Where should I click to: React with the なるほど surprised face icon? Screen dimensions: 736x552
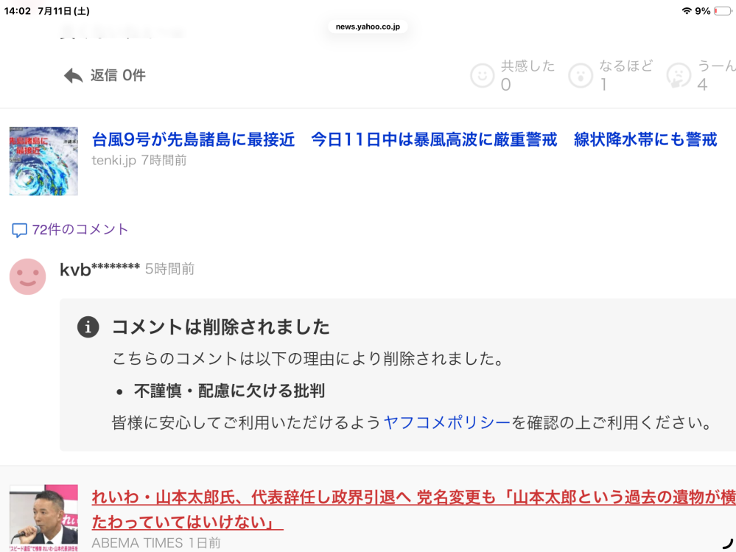(x=581, y=76)
